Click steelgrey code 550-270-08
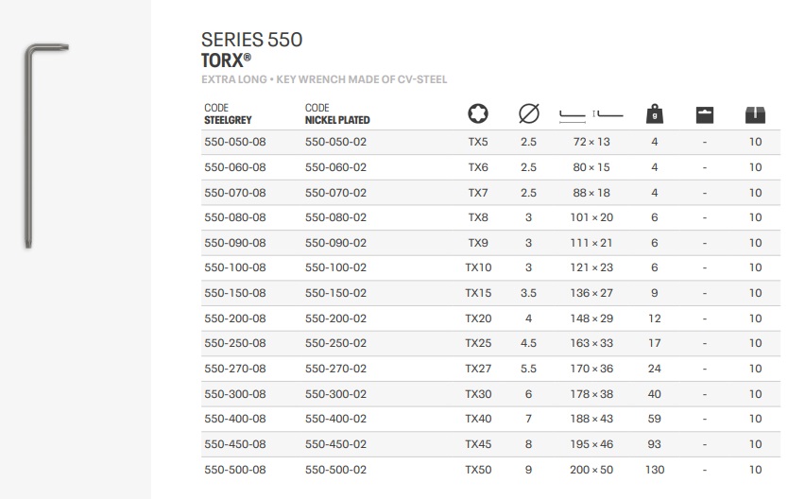This screenshot has width=805, height=499. (235, 369)
